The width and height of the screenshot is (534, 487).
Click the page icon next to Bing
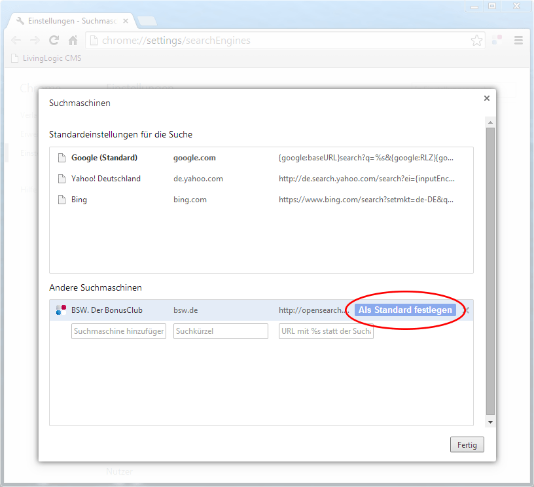pos(62,200)
